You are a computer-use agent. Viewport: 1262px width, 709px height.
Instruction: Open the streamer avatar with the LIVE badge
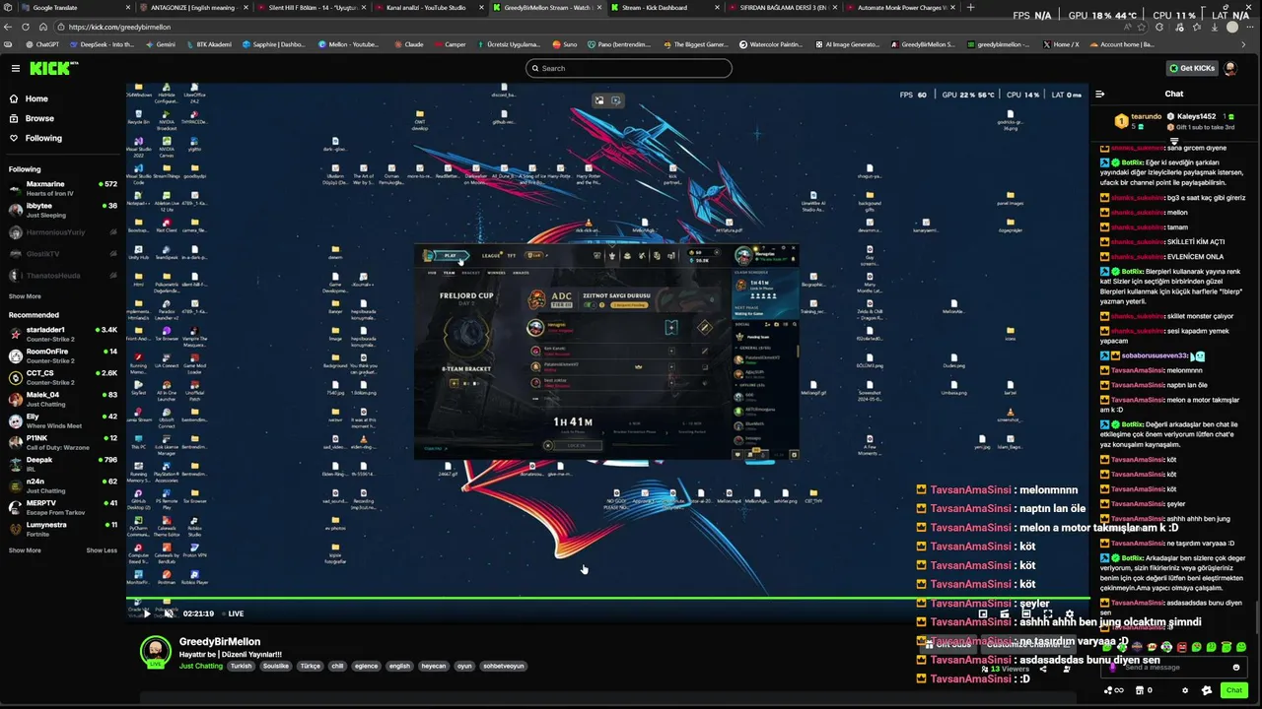coord(156,652)
